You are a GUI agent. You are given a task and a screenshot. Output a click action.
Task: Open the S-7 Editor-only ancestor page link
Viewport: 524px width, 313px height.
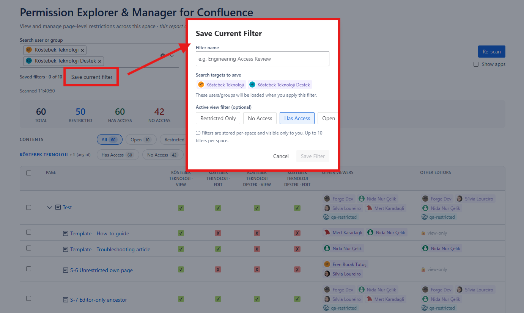click(x=99, y=300)
